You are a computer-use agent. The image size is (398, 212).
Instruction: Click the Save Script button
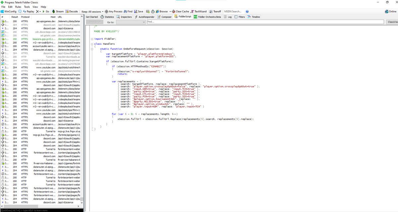tap(95, 22)
